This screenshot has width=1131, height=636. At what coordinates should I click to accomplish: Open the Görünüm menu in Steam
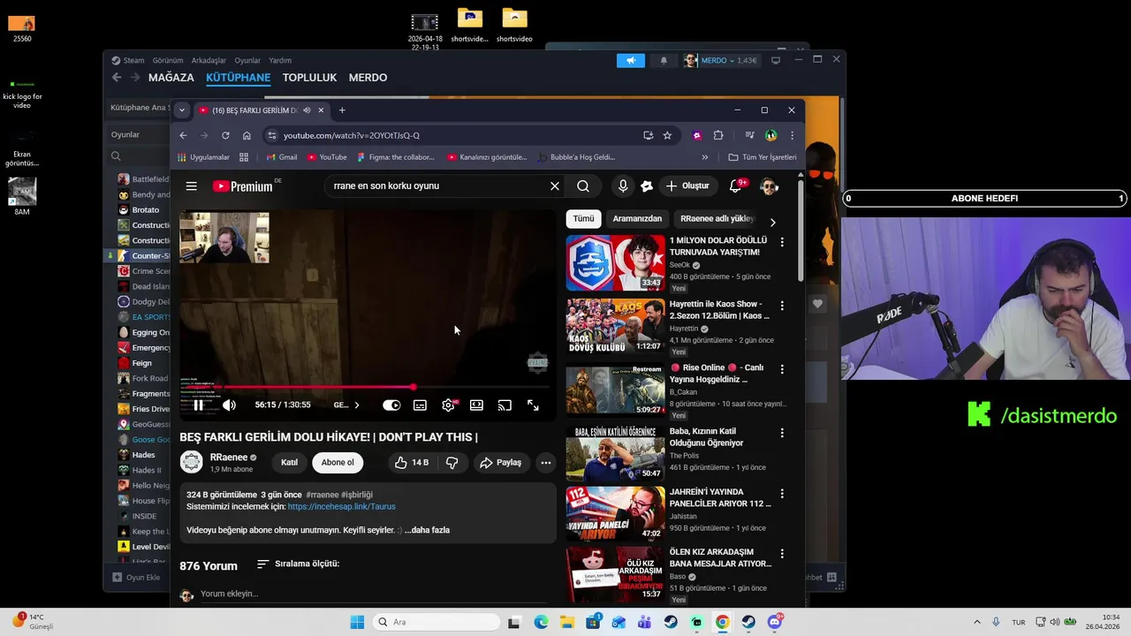[168, 60]
